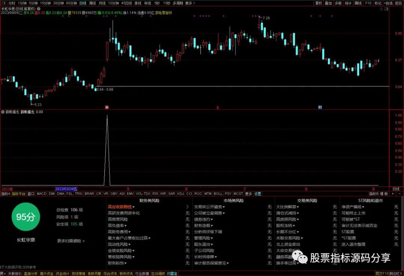The image size is (404, 276).
Task: Select the 30分钟 period tab
Action: pyautogui.click(x=58, y=3)
